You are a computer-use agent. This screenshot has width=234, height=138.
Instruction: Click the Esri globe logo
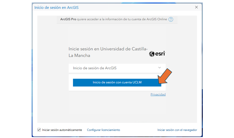click(157, 54)
